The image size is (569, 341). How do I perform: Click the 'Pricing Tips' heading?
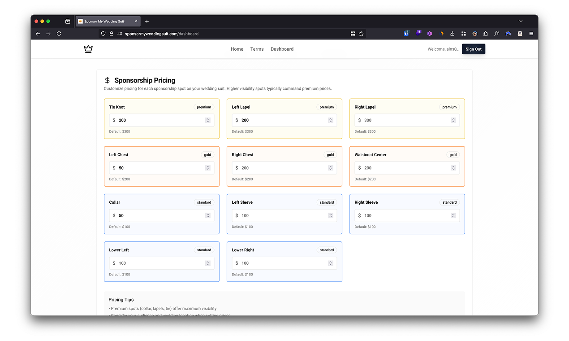121,300
